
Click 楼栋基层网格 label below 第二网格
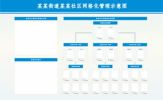point(105,66)
